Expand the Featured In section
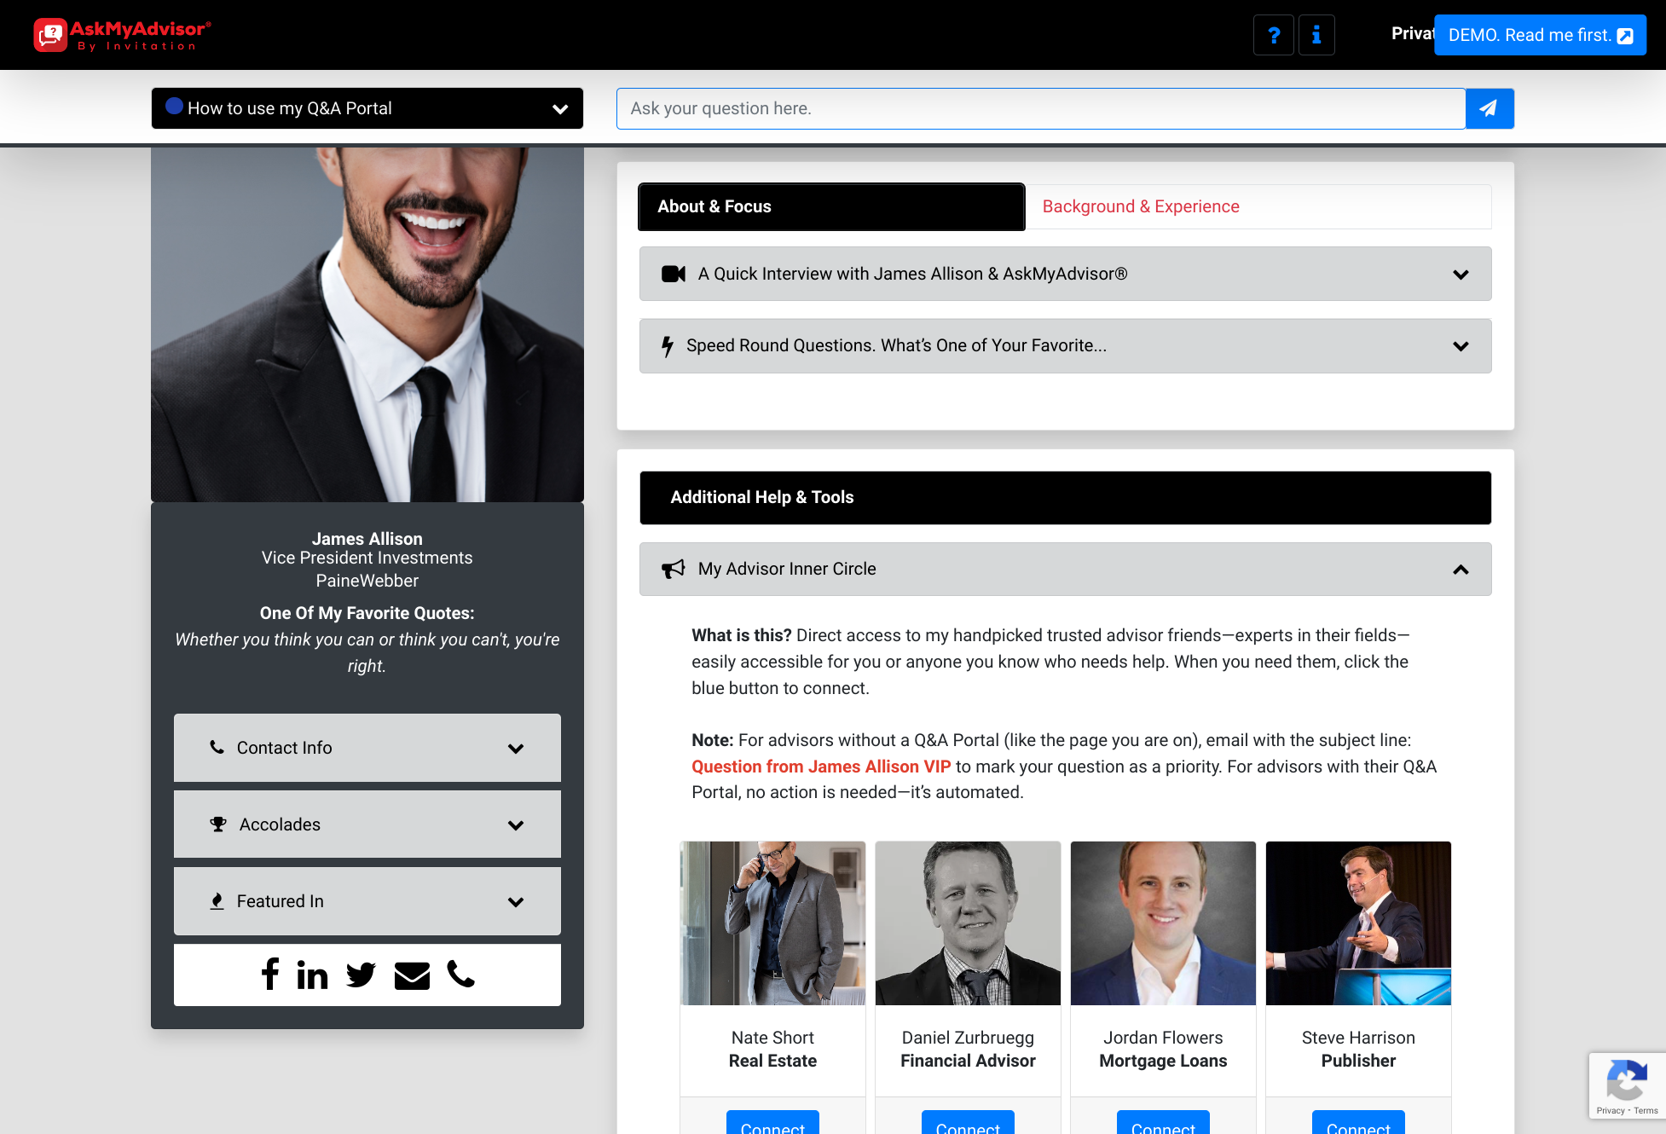Image resolution: width=1666 pixels, height=1134 pixels. pos(367,901)
